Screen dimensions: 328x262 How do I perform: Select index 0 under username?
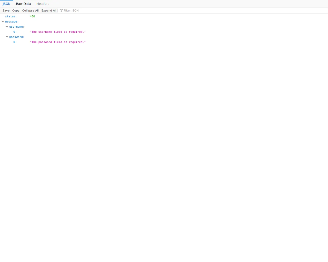(15, 32)
